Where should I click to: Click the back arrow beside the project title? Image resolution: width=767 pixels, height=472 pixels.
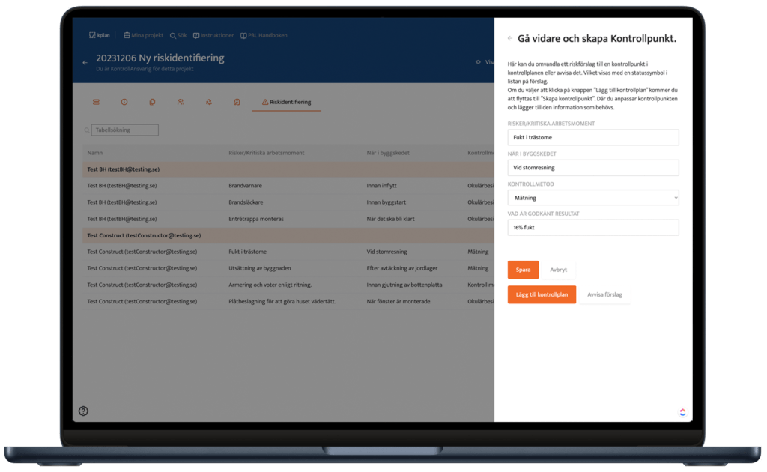85,62
